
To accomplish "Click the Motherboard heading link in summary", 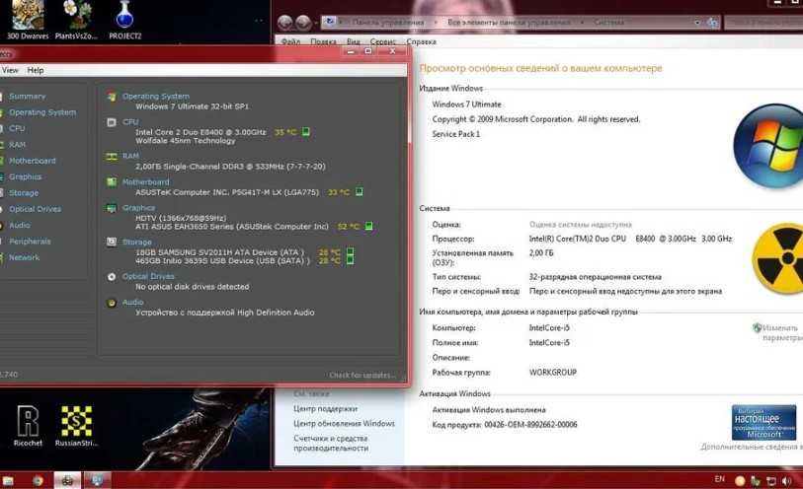I will 145,182.
